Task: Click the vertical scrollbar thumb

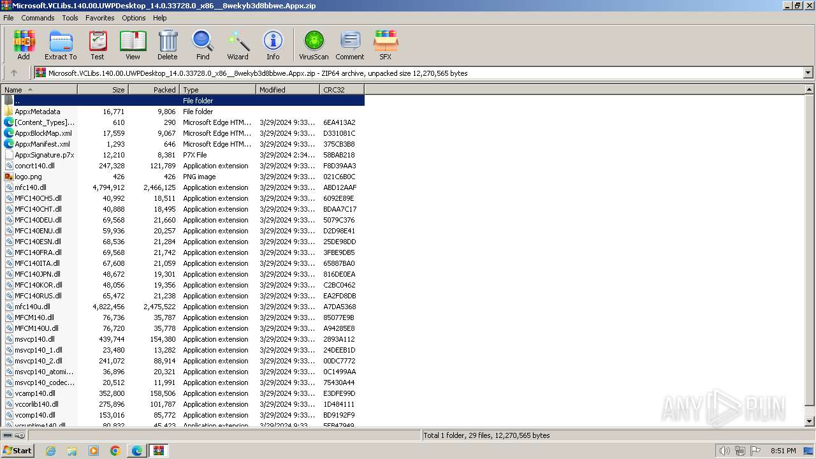Action: pyautogui.click(x=810, y=250)
